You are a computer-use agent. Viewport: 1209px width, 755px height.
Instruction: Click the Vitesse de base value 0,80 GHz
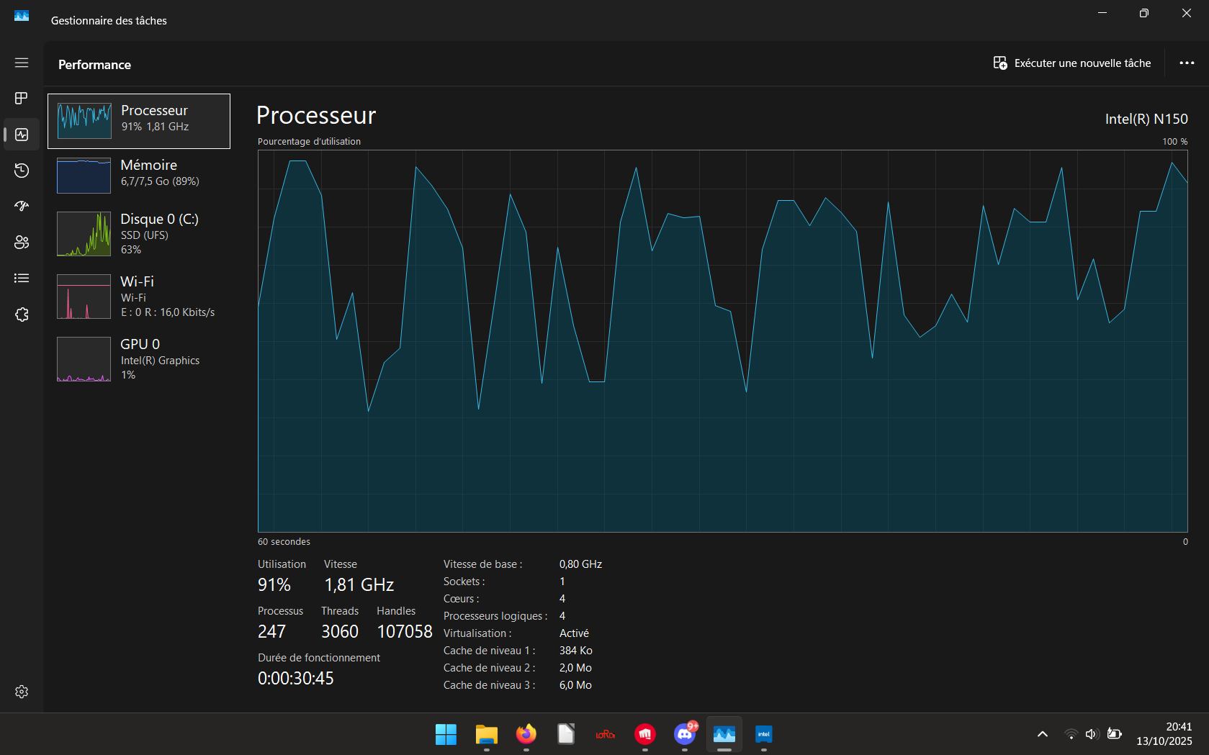pyautogui.click(x=580, y=564)
